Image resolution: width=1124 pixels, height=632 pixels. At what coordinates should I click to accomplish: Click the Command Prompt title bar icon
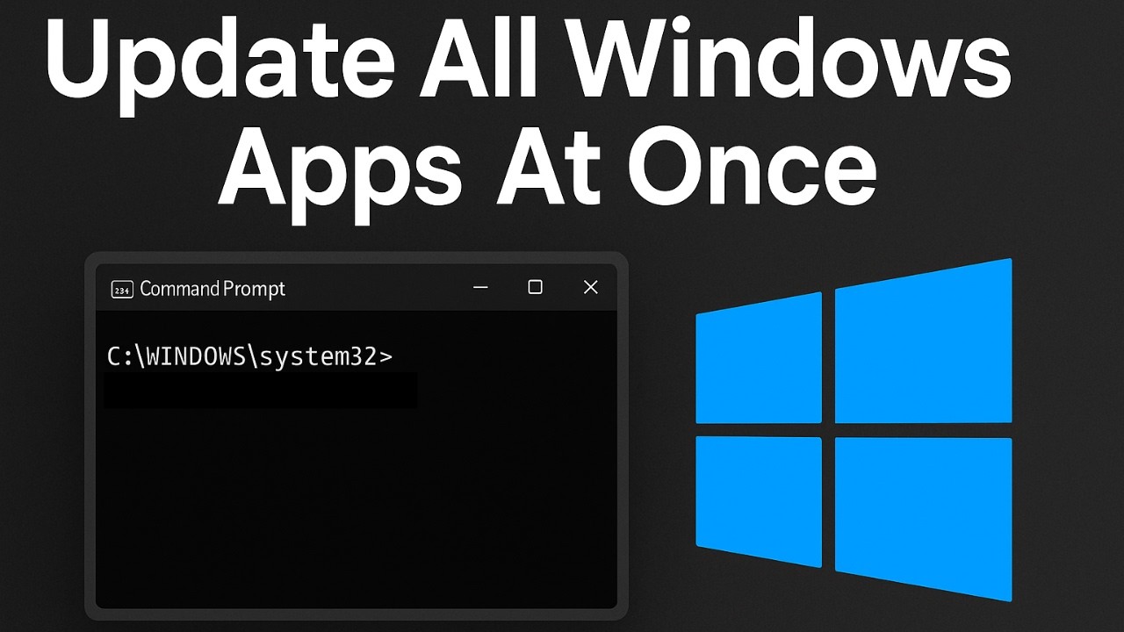pos(121,289)
